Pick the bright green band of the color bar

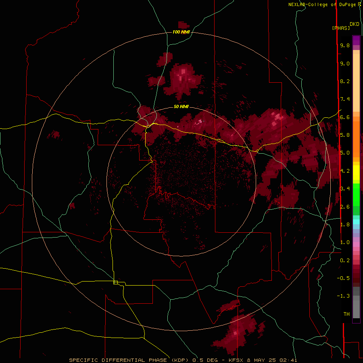[356, 194]
